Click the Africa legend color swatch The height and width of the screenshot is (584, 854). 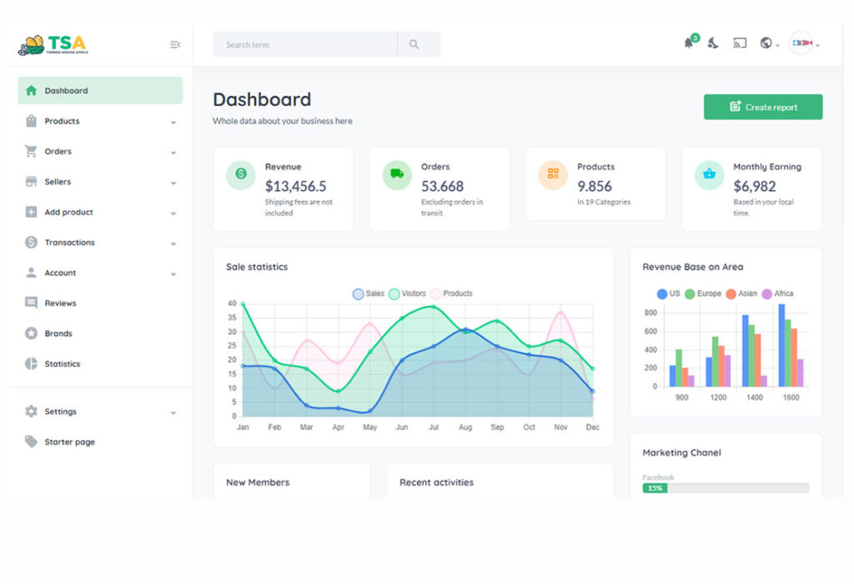tap(767, 294)
